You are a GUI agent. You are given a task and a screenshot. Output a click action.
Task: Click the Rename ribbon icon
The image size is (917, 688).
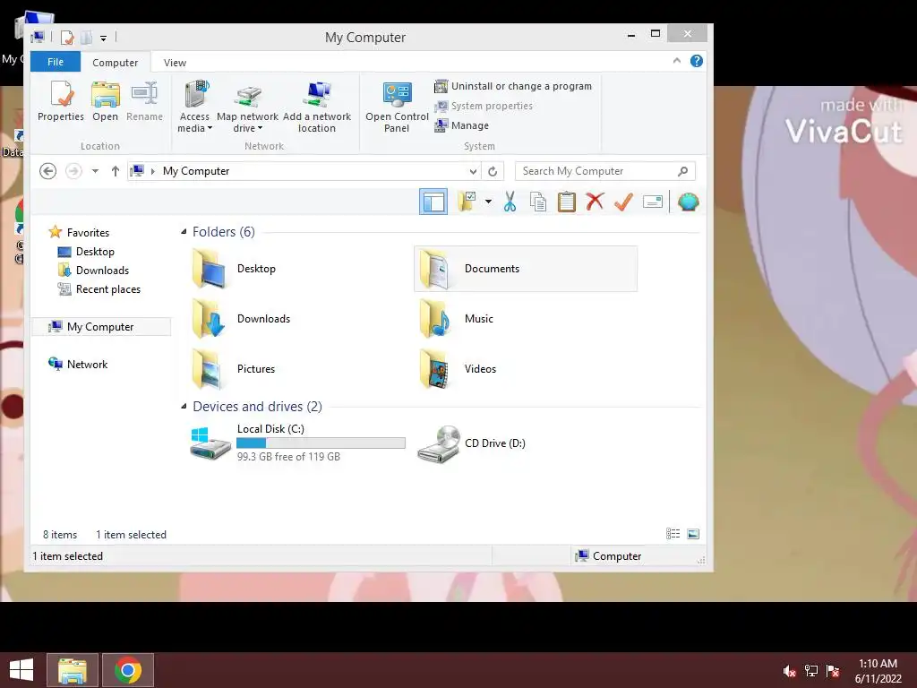144,102
